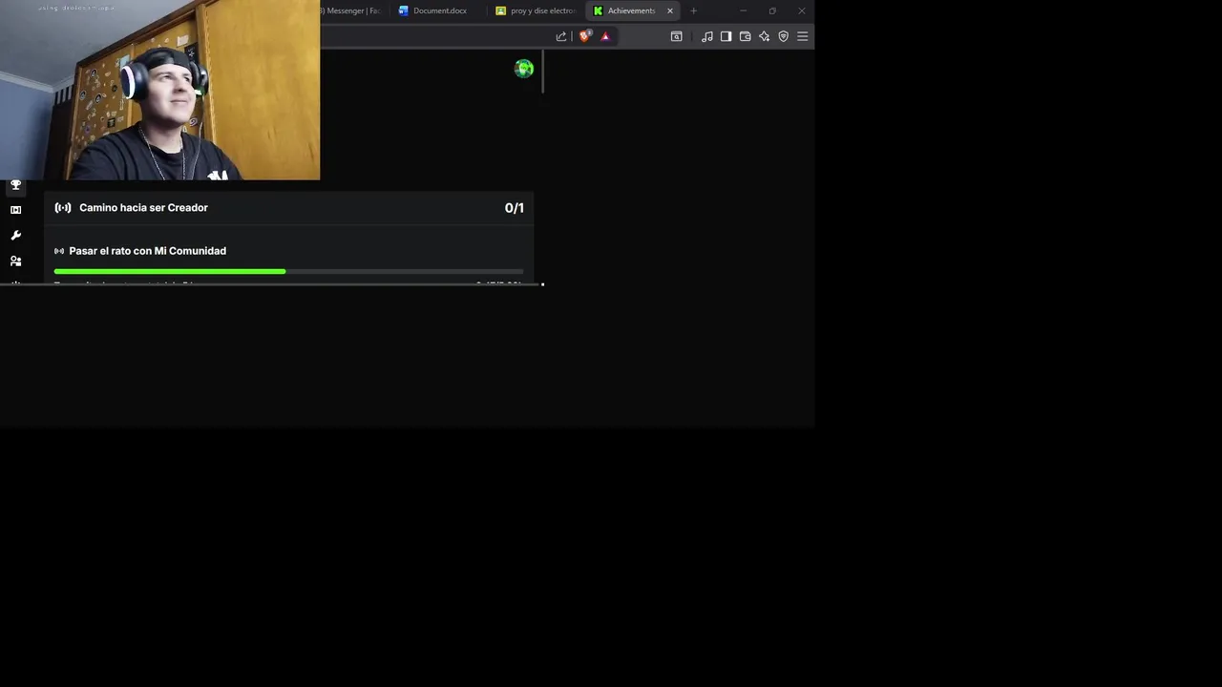The height and width of the screenshot is (687, 1222).
Task: Click the VPN shield icon in toolbar
Action: point(784,36)
